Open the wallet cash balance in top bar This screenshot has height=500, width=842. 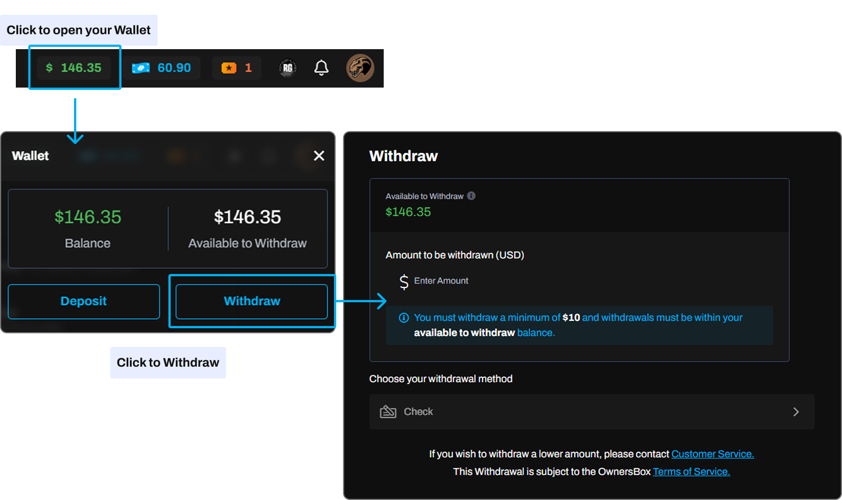74,68
